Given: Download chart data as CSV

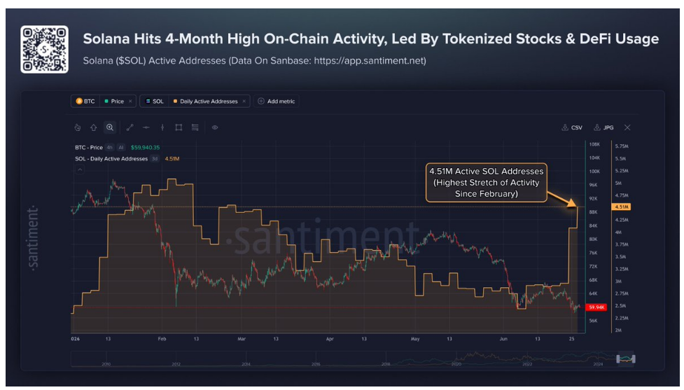Looking at the screenshot, I should 572,127.
